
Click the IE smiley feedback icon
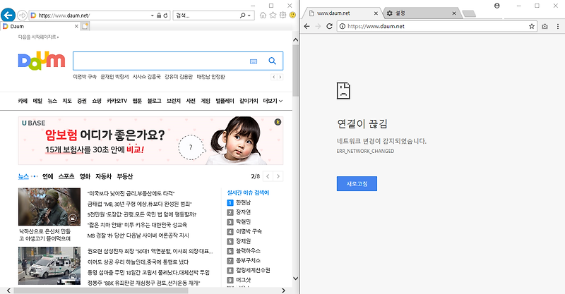[x=292, y=15]
